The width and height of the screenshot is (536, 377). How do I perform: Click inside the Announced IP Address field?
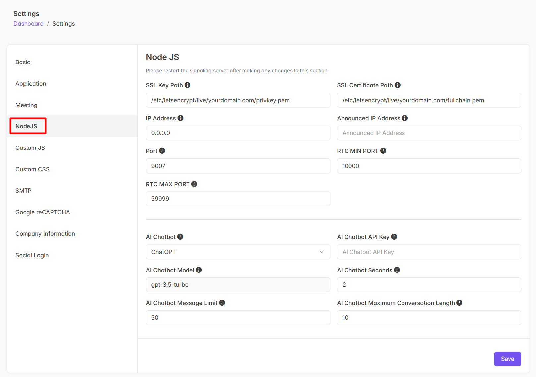(x=429, y=133)
